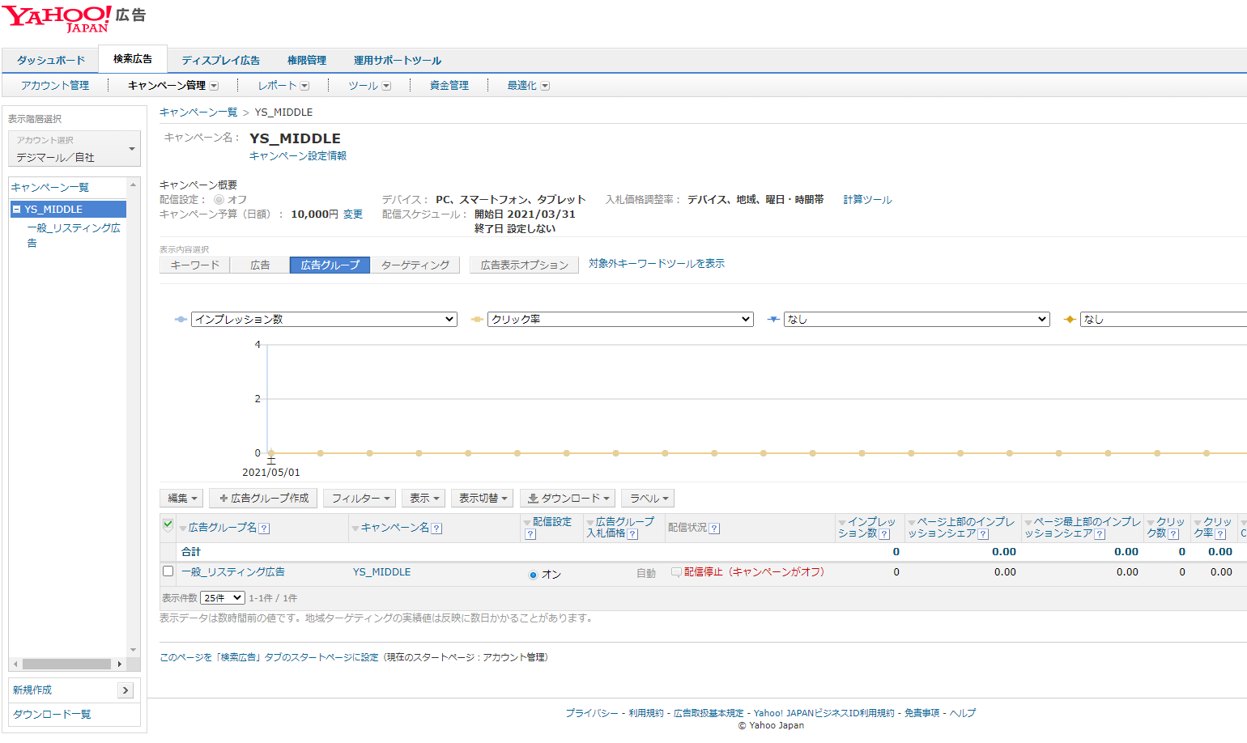Open the クリック率 chart metric dropdown
This screenshot has width=1247, height=743.
point(620,320)
